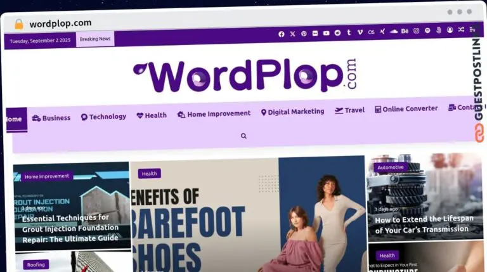
Task: Open the Spotify social icon
Action: tap(427, 30)
